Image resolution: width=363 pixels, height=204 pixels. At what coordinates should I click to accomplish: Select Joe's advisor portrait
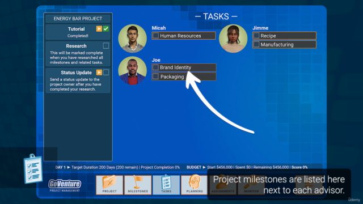point(132,70)
